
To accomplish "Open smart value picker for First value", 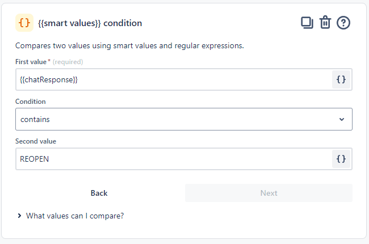I will tap(341, 80).
